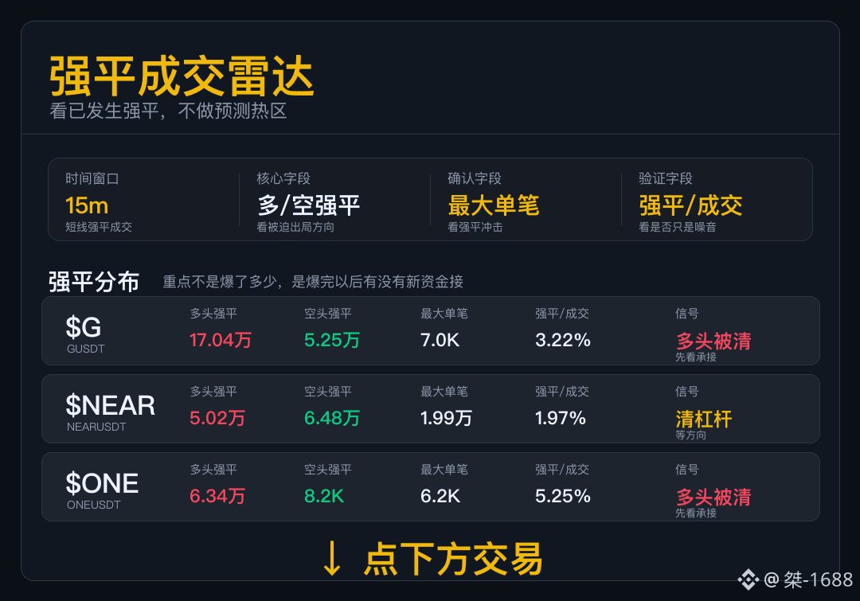The height and width of the screenshot is (601, 860).
Task: Click the Binance logo watermark icon
Action: click(748, 580)
